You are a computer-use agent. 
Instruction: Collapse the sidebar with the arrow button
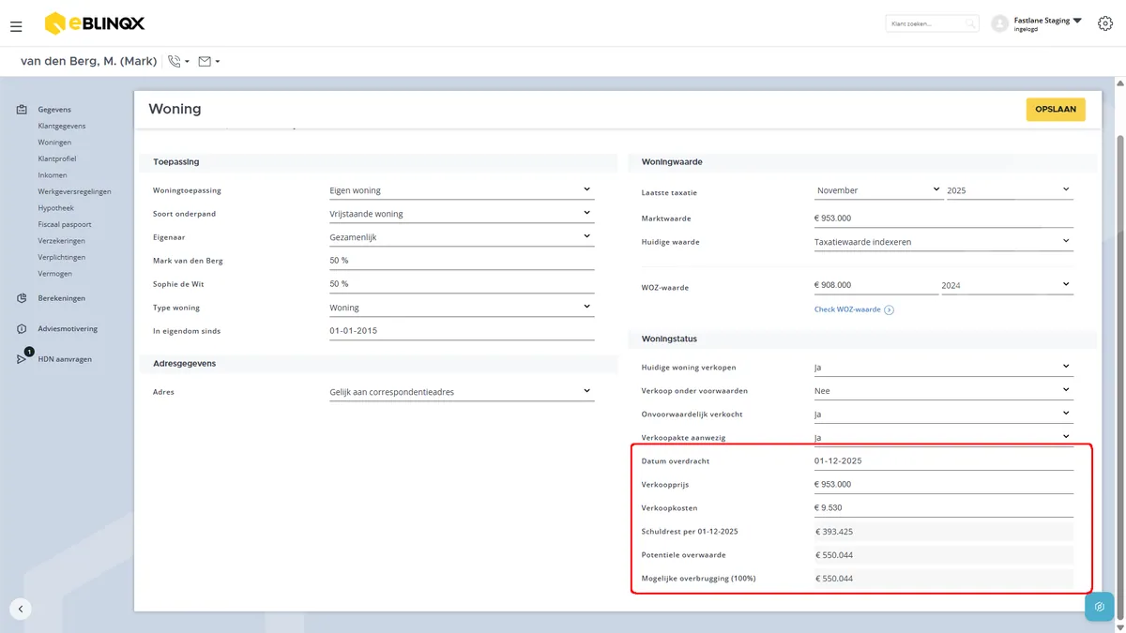pyautogui.click(x=21, y=609)
